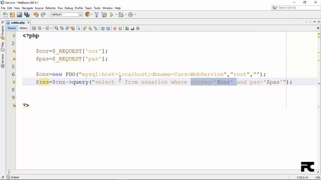Screen dimensions: 321x180
Task: Select the valida.php editor tab
Action: pos(18,22)
